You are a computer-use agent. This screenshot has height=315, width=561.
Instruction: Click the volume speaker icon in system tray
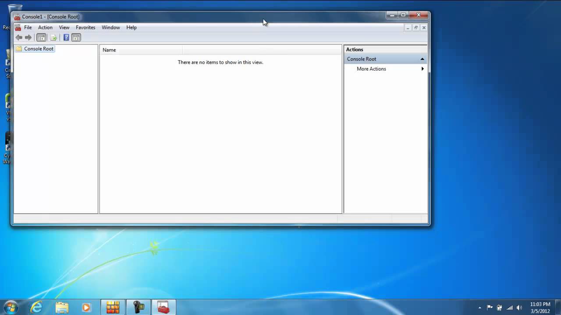pos(519,308)
